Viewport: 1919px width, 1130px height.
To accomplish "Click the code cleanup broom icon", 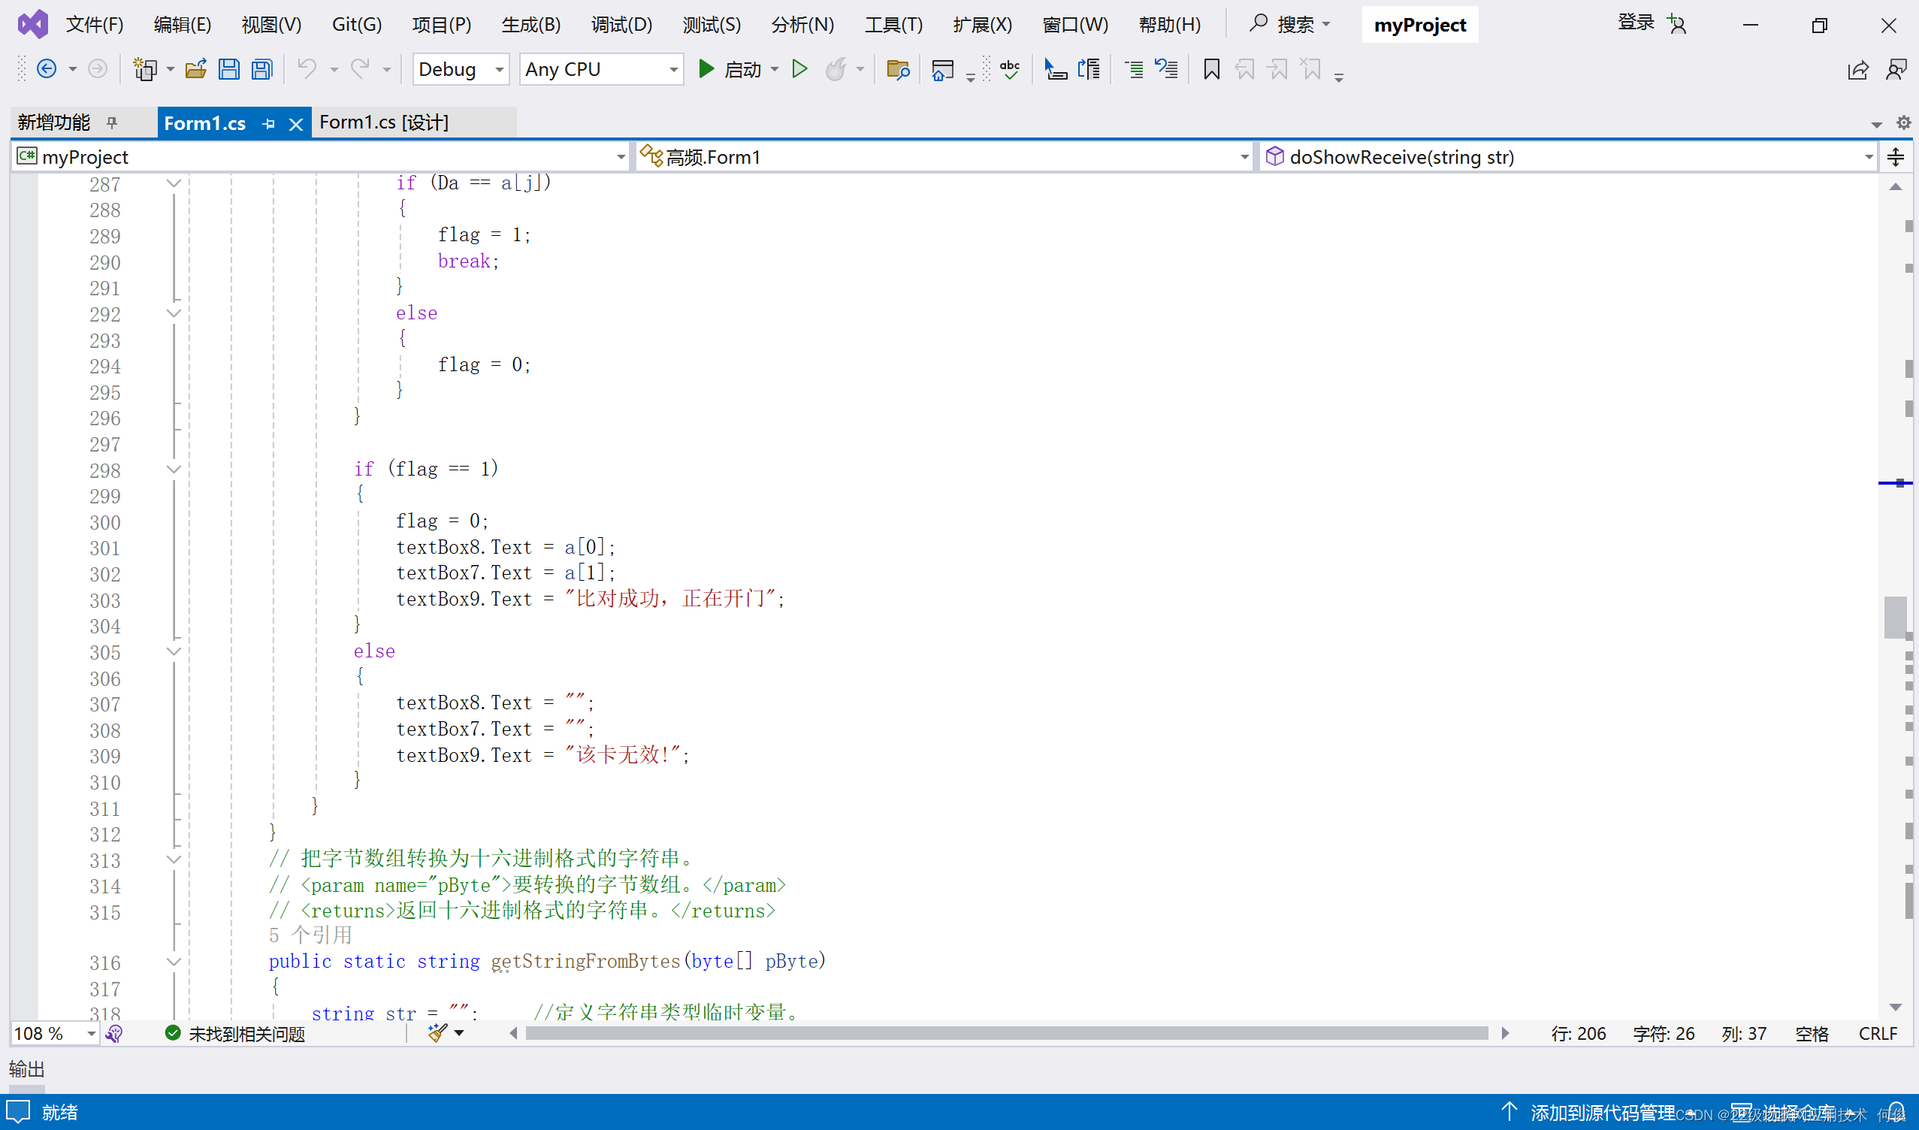I will point(438,1032).
